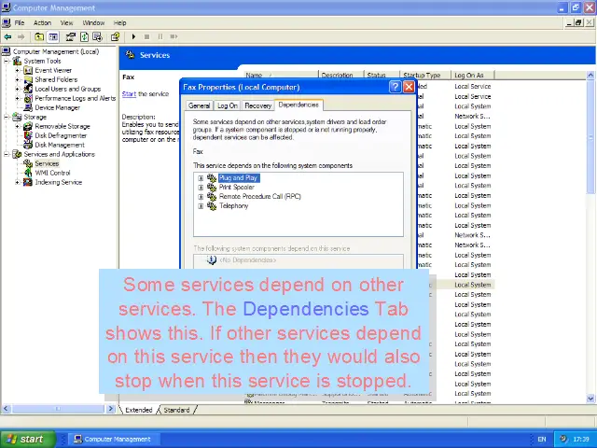This screenshot has height=448, width=597.
Task: Sort by the Startup Type column header
Action: (x=425, y=76)
